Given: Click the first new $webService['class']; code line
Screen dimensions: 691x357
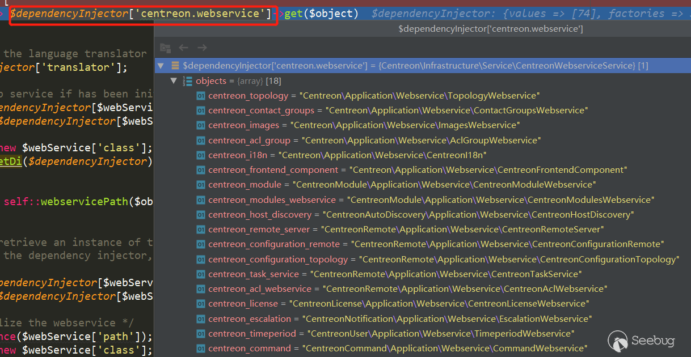Looking at the screenshot, I should click(77, 148).
